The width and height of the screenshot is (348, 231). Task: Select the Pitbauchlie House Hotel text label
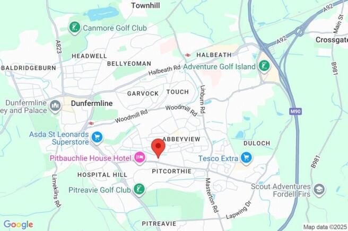point(90,158)
